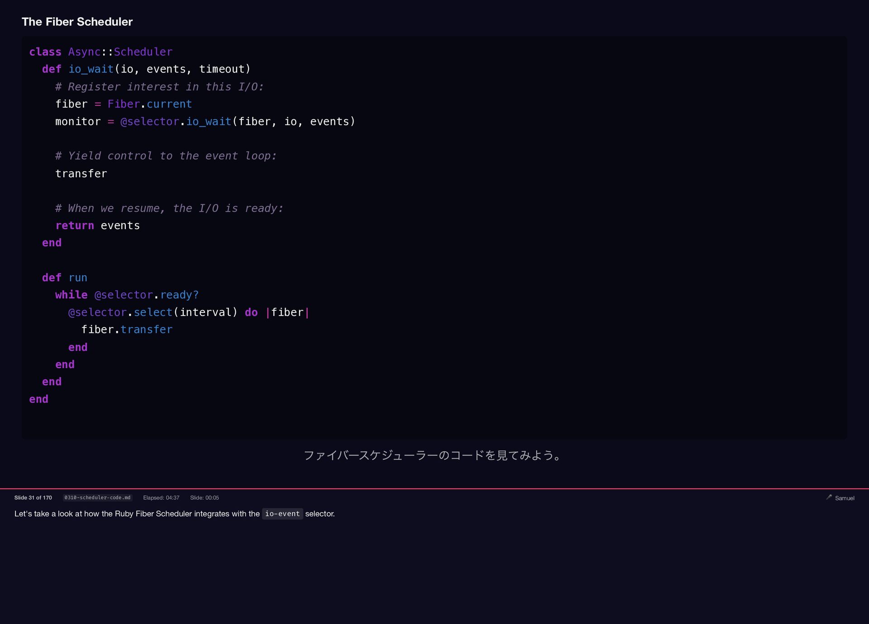Click the 0310-scheduler-code.md filename badge

pyautogui.click(x=97, y=497)
